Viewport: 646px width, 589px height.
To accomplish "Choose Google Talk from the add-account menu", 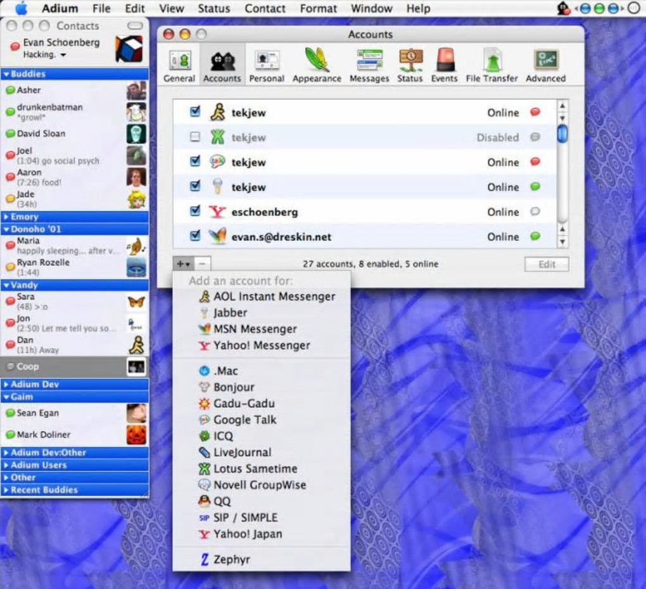I will (244, 420).
